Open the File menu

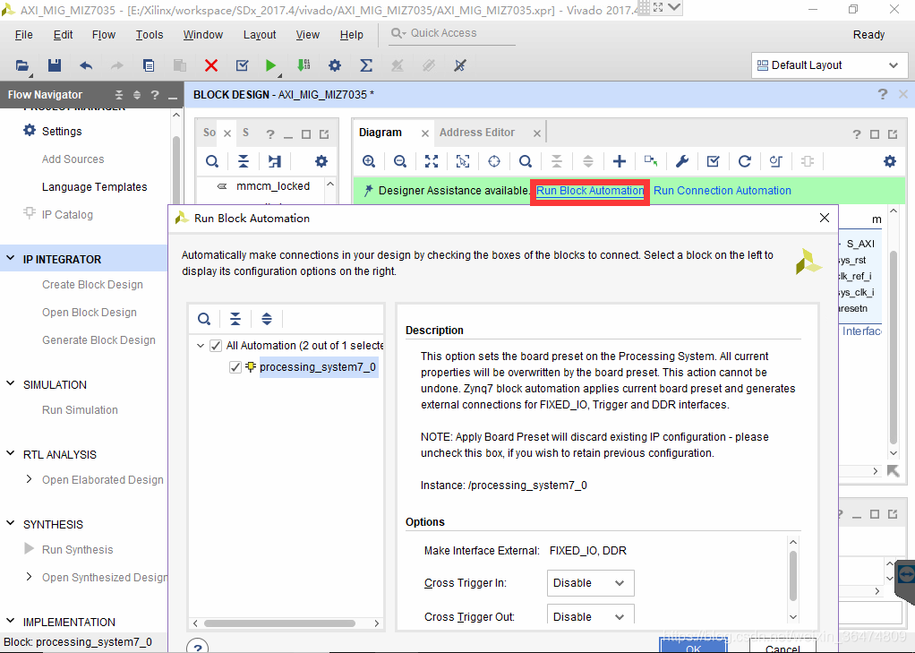tap(23, 35)
